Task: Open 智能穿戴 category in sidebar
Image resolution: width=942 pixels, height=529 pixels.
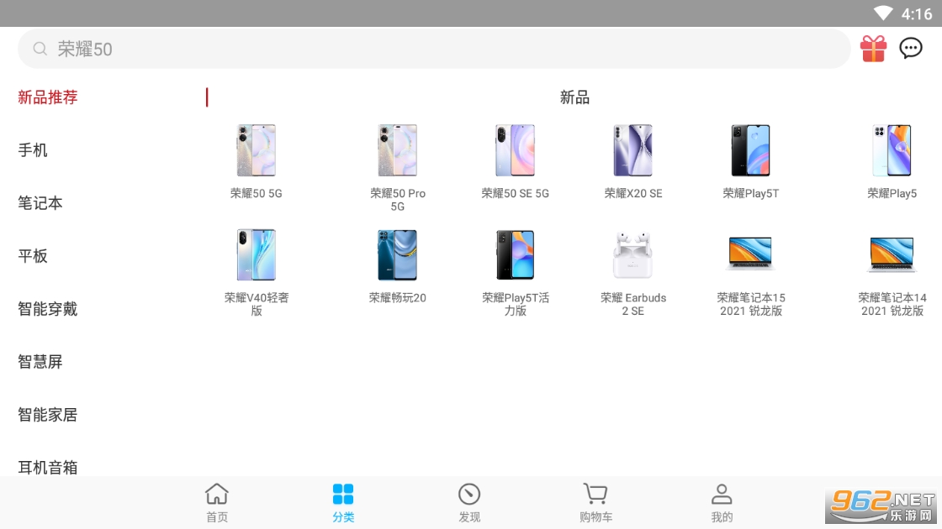Action: click(47, 309)
